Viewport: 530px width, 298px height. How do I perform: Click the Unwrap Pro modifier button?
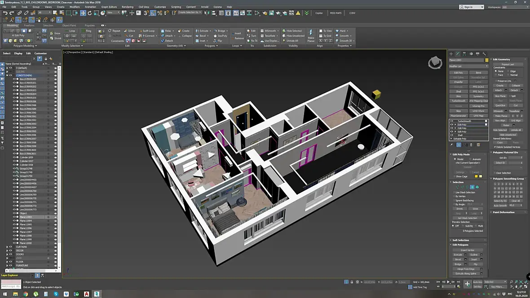(x=478, y=106)
